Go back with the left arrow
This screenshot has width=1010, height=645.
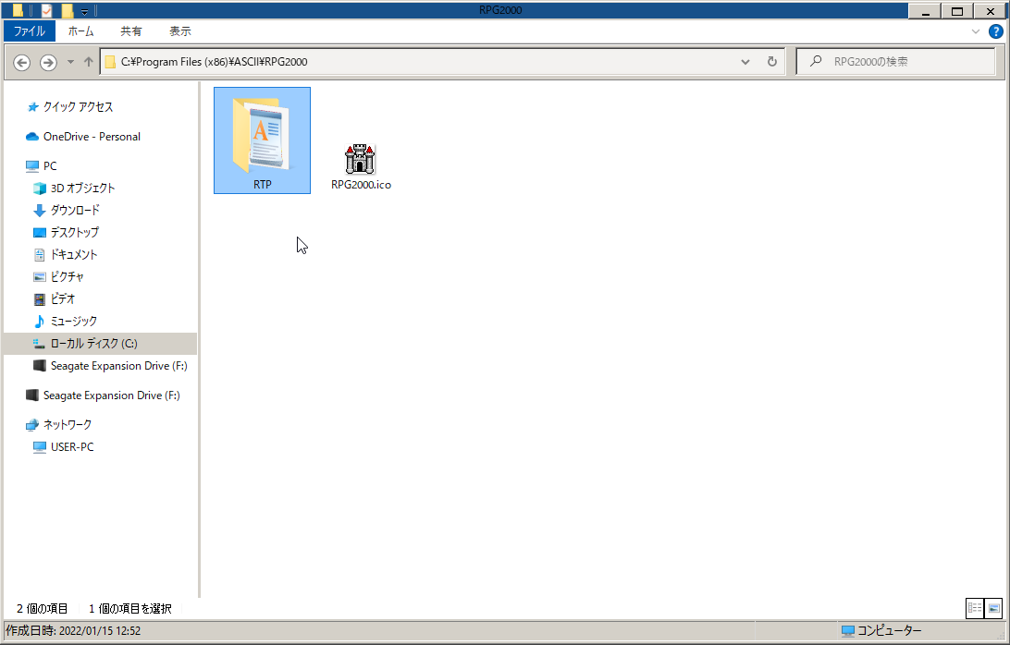coord(22,62)
